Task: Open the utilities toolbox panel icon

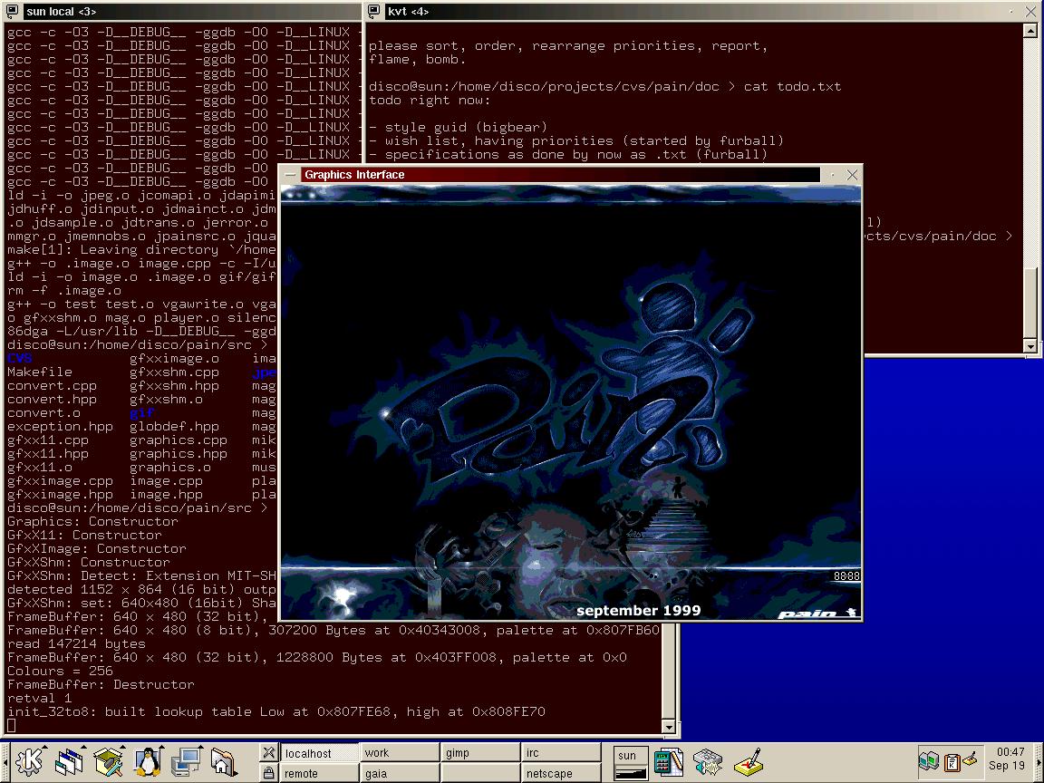Action: [108, 761]
